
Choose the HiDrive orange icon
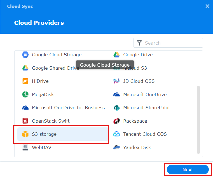[x=25, y=81]
